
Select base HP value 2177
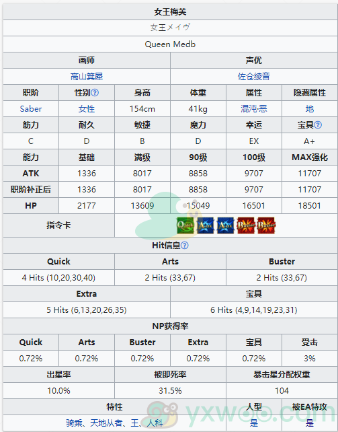(x=87, y=206)
